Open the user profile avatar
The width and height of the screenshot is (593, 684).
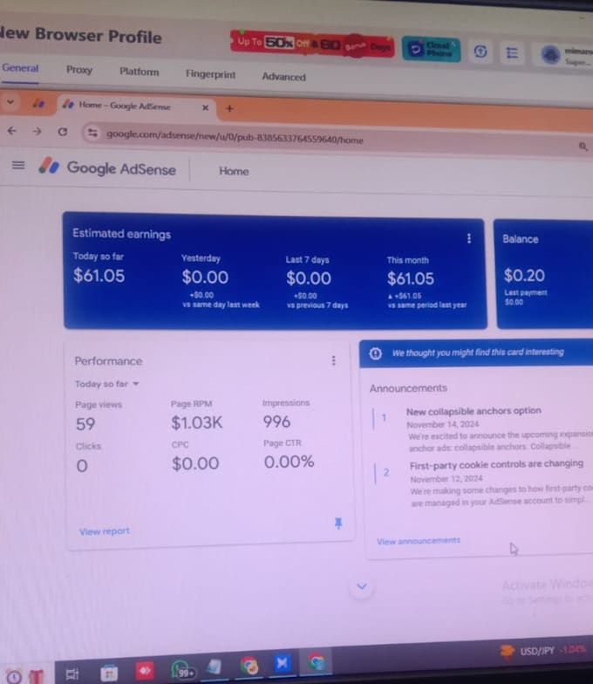click(551, 54)
